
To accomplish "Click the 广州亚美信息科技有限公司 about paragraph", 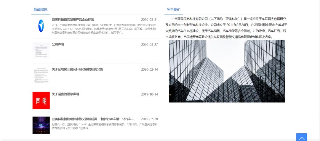I will pyautogui.click(x=226, y=28).
